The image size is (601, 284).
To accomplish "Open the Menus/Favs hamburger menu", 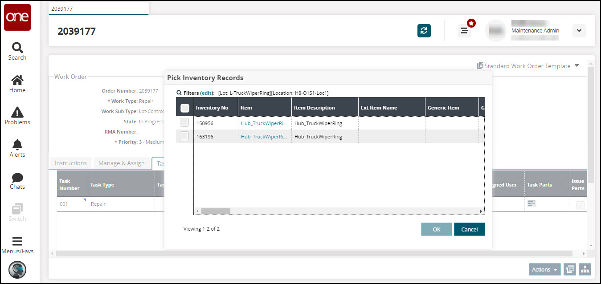I will [x=17, y=245].
